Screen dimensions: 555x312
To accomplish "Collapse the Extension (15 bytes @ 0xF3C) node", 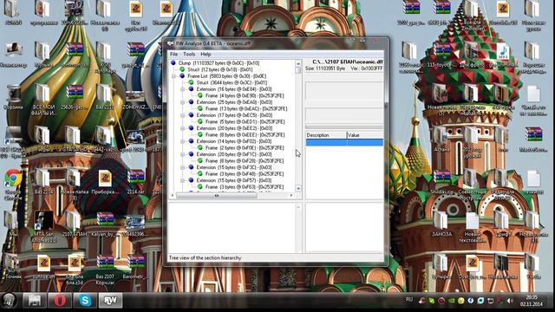I will point(183,167).
